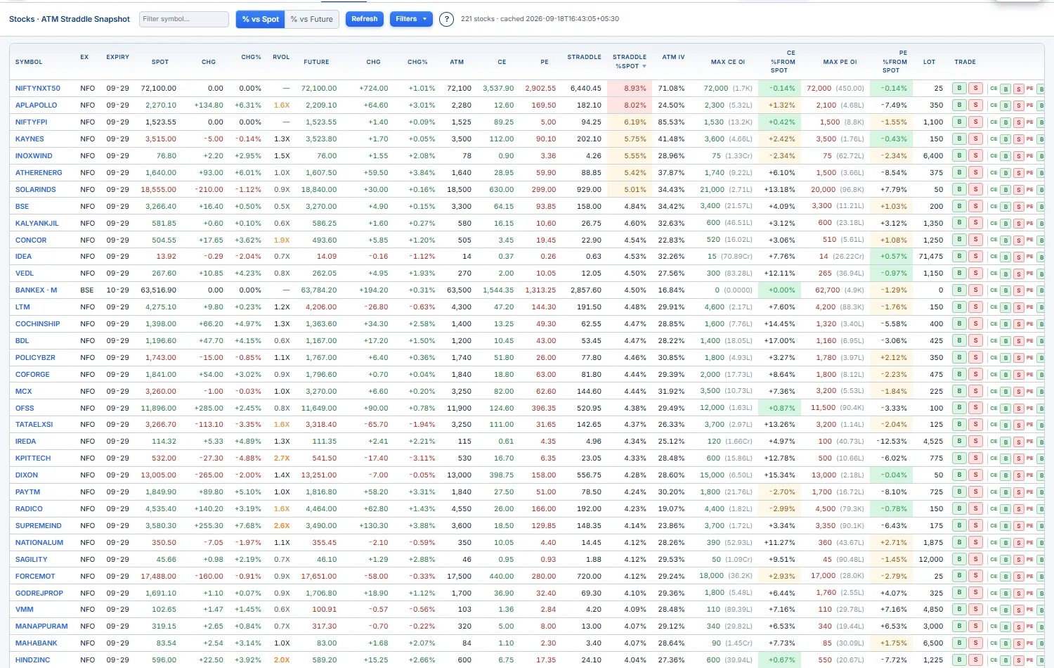Image resolution: width=1054 pixels, height=668 pixels.
Task: Sort table by SYMBOL column header
Action: [x=29, y=62]
